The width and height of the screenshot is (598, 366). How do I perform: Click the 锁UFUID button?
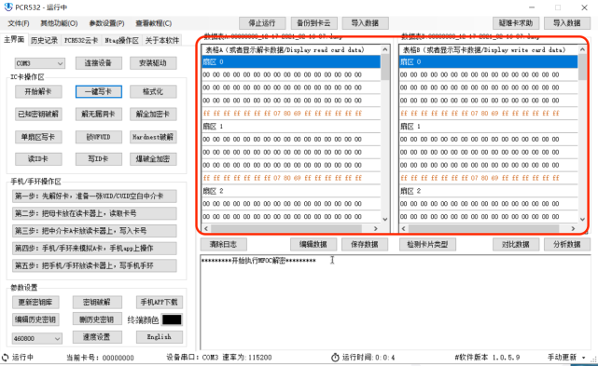coord(98,137)
